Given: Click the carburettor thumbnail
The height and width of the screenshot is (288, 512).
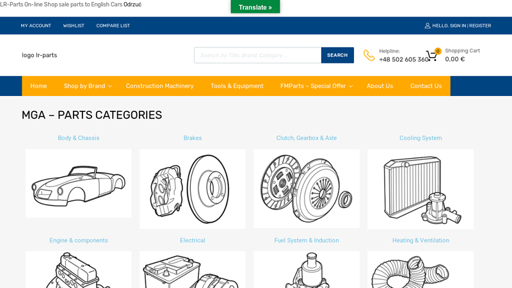Looking at the screenshot, I should pyautogui.click(x=307, y=269).
